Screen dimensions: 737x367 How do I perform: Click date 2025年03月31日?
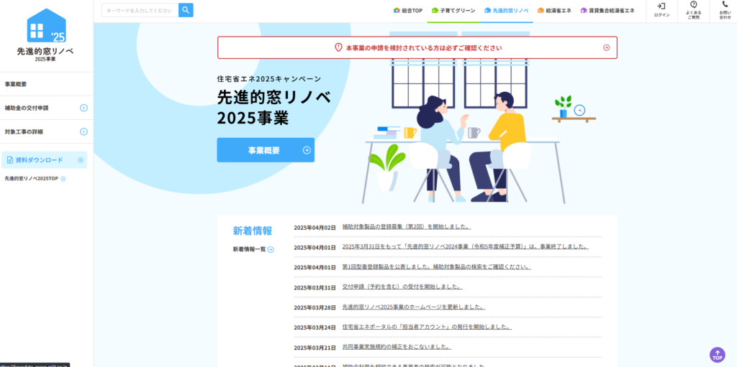pos(315,288)
